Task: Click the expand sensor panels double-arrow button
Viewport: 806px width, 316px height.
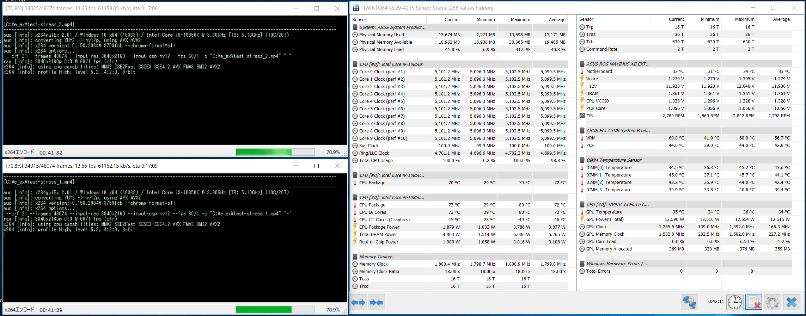Action: tap(358, 303)
